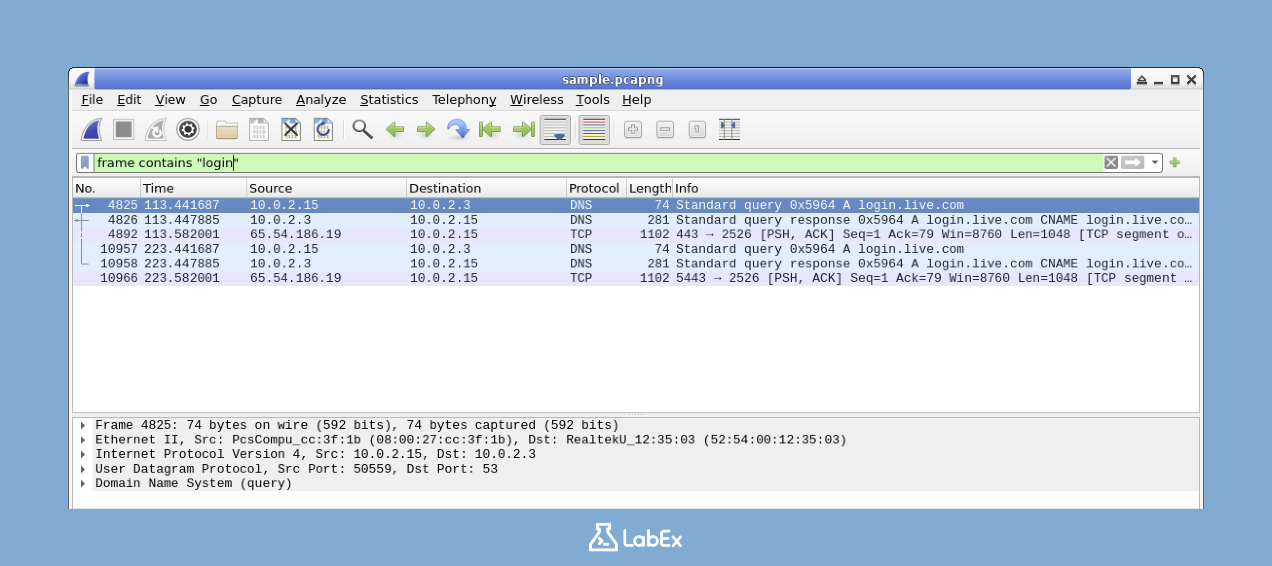Screen dimensions: 1272x566
Task: Toggle auto-scroll during live capture
Action: [555, 130]
